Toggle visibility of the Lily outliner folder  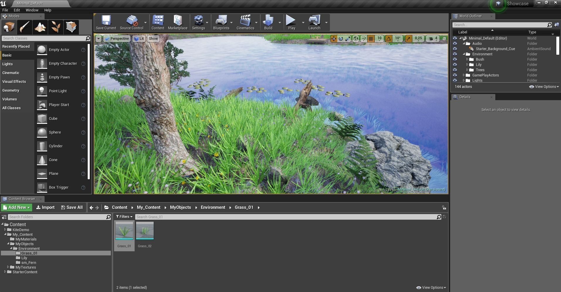[455, 65]
